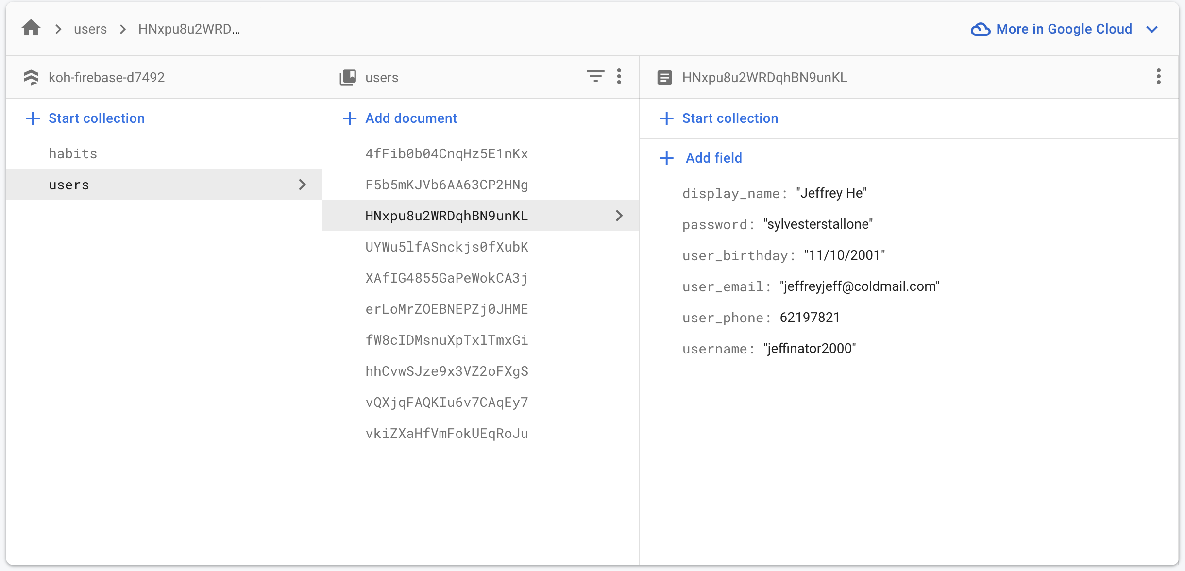The width and height of the screenshot is (1185, 571).
Task: Select the users collection in the sidebar
Action: [68, 185]
